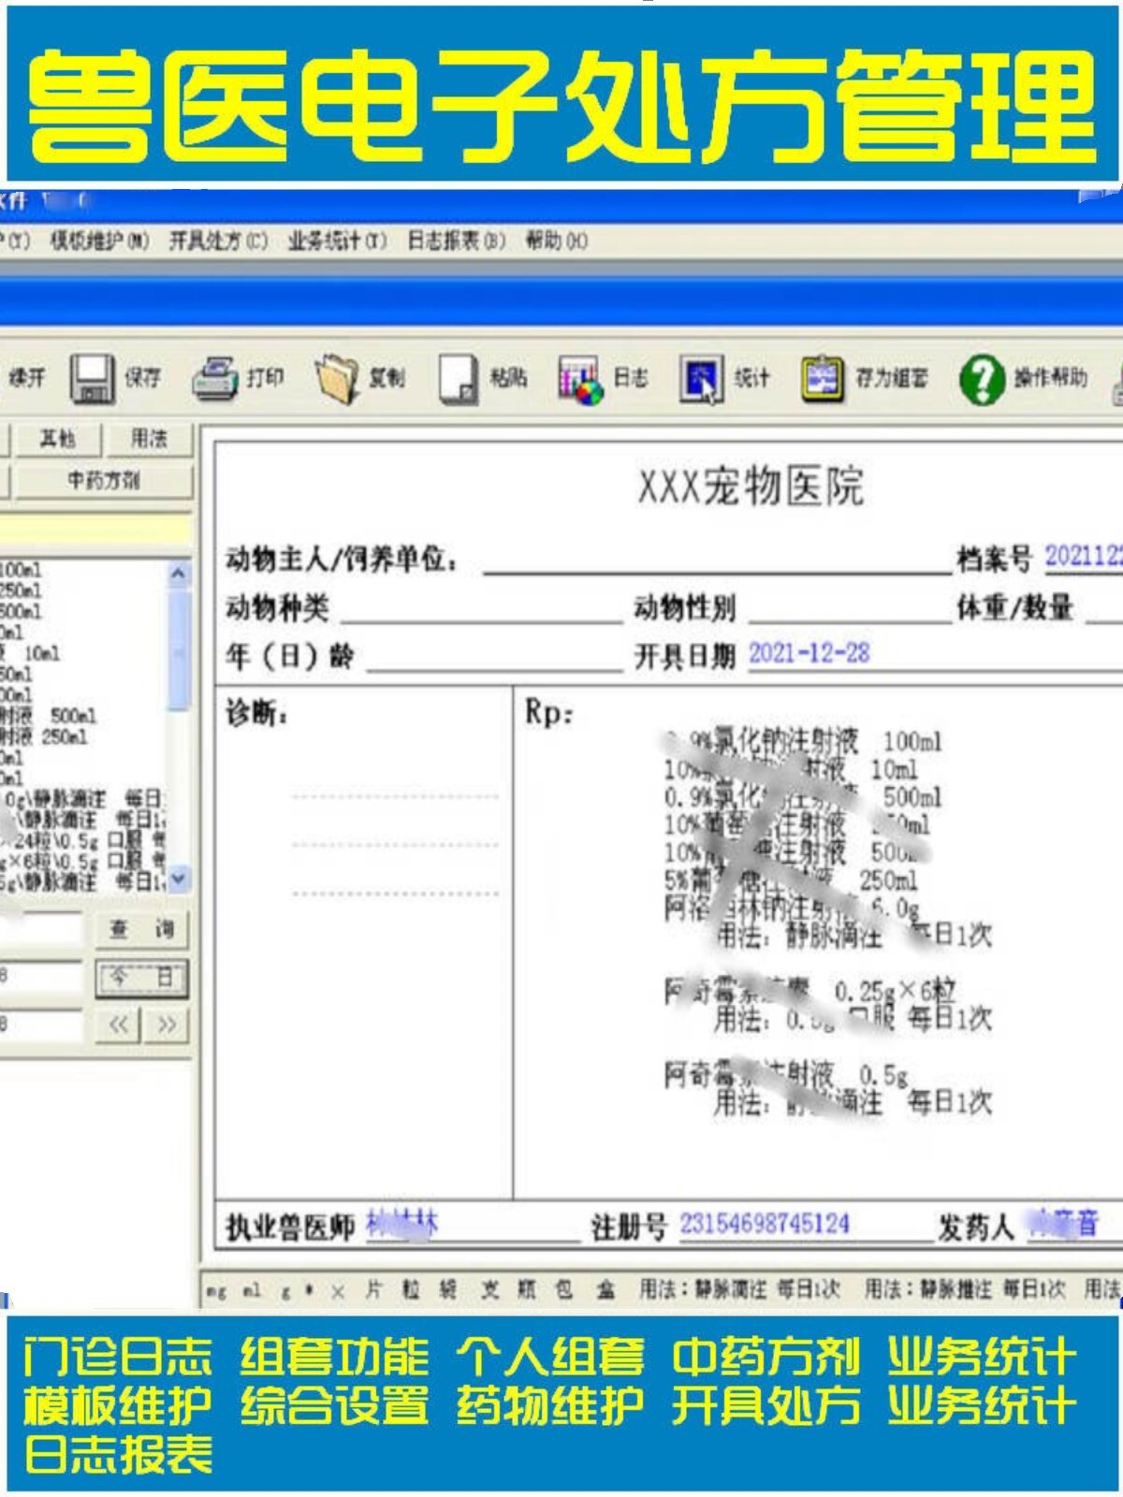Viewport: 1123px width, 1497px height.
Task: Open the 模板维护(M) menu
Action: tap(99, 241)
